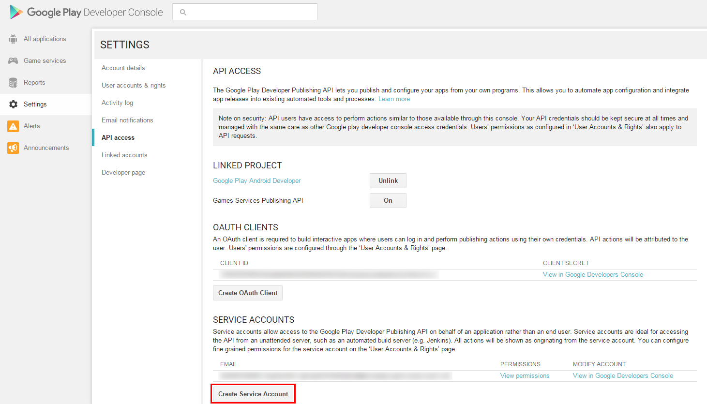Viewport: 707px width, 404px height.
Task: Open Email notifications settings
Action: (x=127, y=120)
